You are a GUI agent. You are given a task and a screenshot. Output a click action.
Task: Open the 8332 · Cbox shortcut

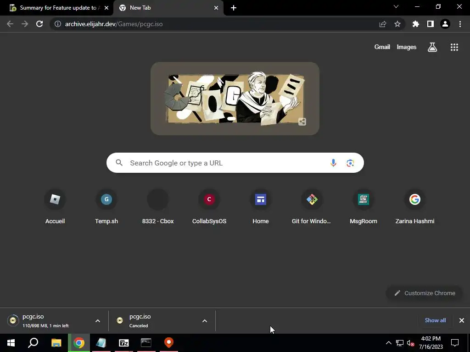(x=158, y=207)
